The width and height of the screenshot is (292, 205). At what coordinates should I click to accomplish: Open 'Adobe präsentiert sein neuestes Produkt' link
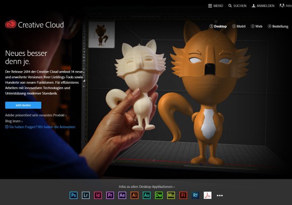[36, 115]
